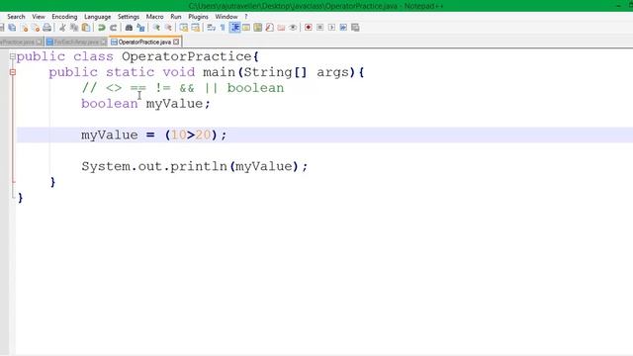The image size is (633, 356).
Task: Click the word OperatorPractice in class declaration
Action: pos(187,56)
